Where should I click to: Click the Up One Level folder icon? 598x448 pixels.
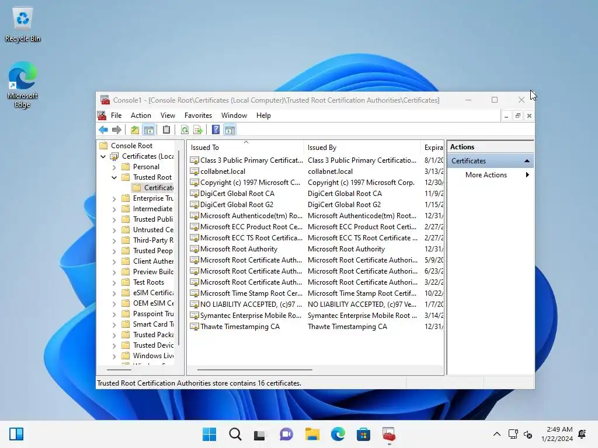tap(135, 130)
